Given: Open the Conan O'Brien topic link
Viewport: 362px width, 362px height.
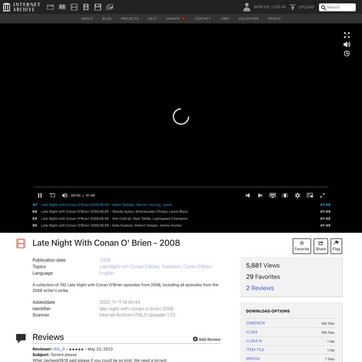Looking at the screenshot, I should click(198, 266).
